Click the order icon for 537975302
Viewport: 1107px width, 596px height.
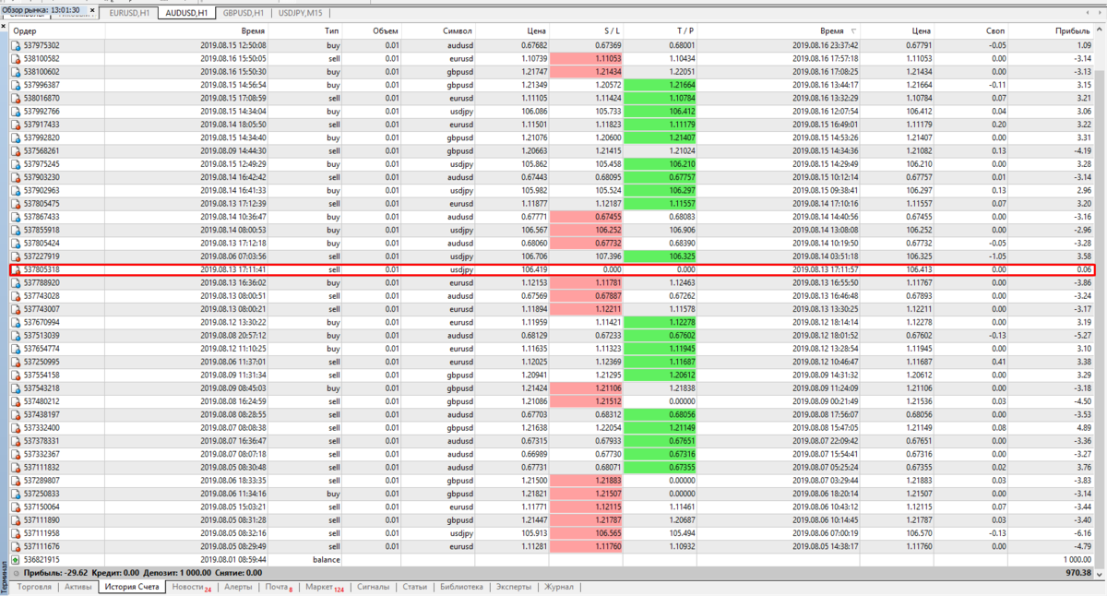(16, 44)
